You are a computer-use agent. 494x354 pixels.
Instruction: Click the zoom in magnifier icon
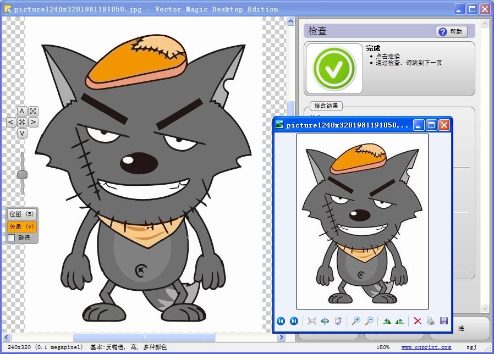[356, 321]
